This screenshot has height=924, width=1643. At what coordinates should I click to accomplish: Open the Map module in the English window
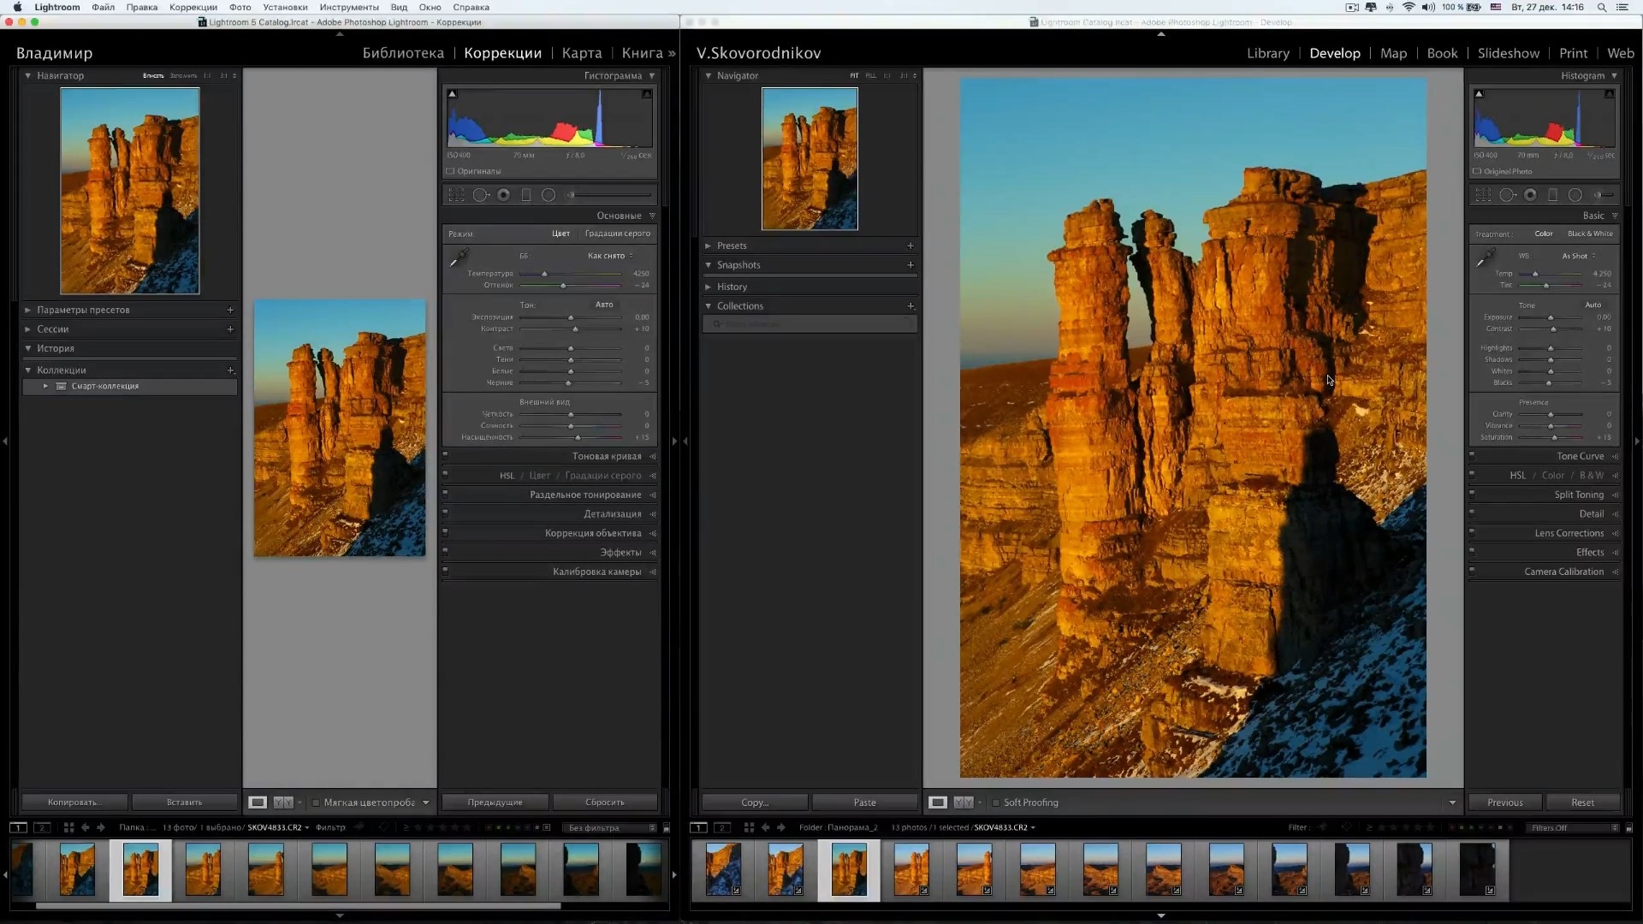1393,53
